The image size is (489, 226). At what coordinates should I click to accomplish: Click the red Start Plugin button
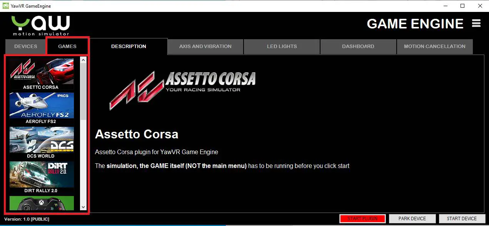(x=362, y=219)
